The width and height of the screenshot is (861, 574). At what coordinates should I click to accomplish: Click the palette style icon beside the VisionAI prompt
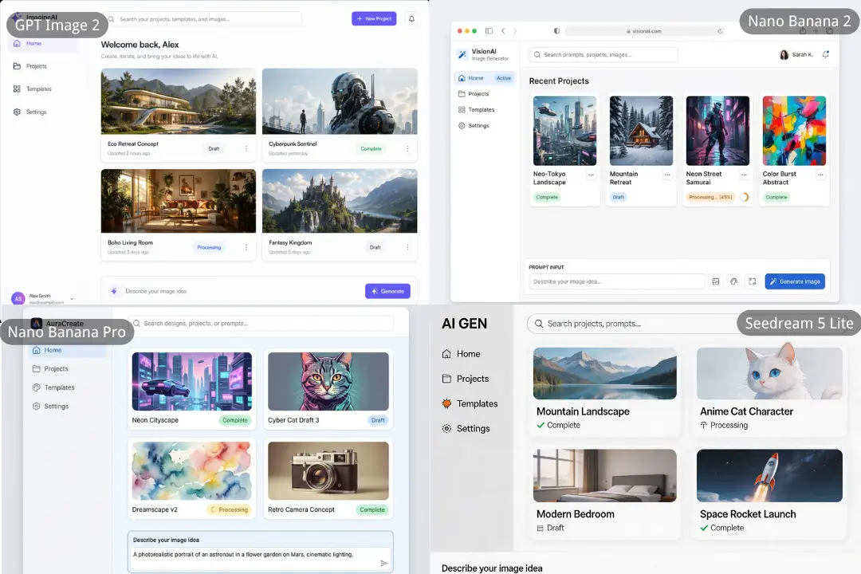pyautogui.click(x=733, y=281)
